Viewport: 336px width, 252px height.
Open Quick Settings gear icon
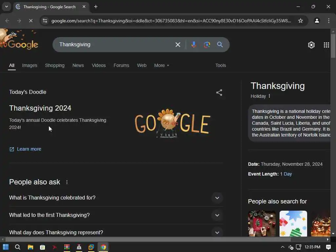(x=311, y=45)
